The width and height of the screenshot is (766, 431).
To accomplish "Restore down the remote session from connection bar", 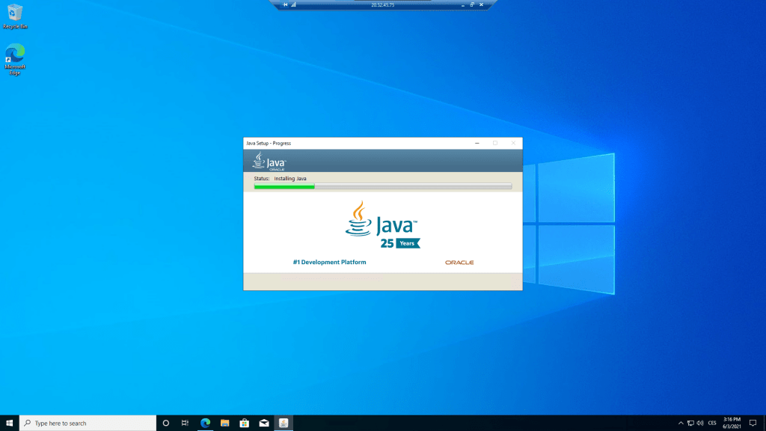I will [472, 4].
